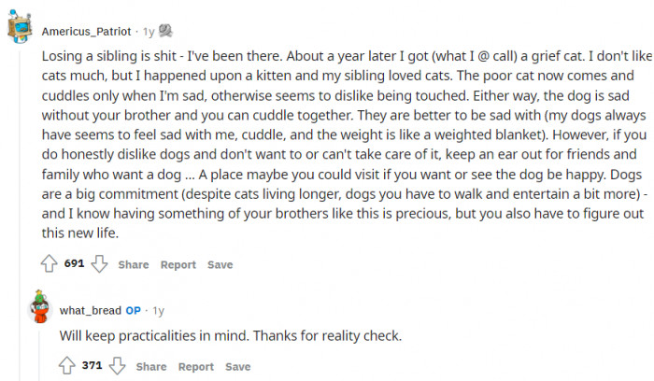Downvote the Americus_Patriot comment
Viewport: 654px width, 381px height.
[97, 264]
